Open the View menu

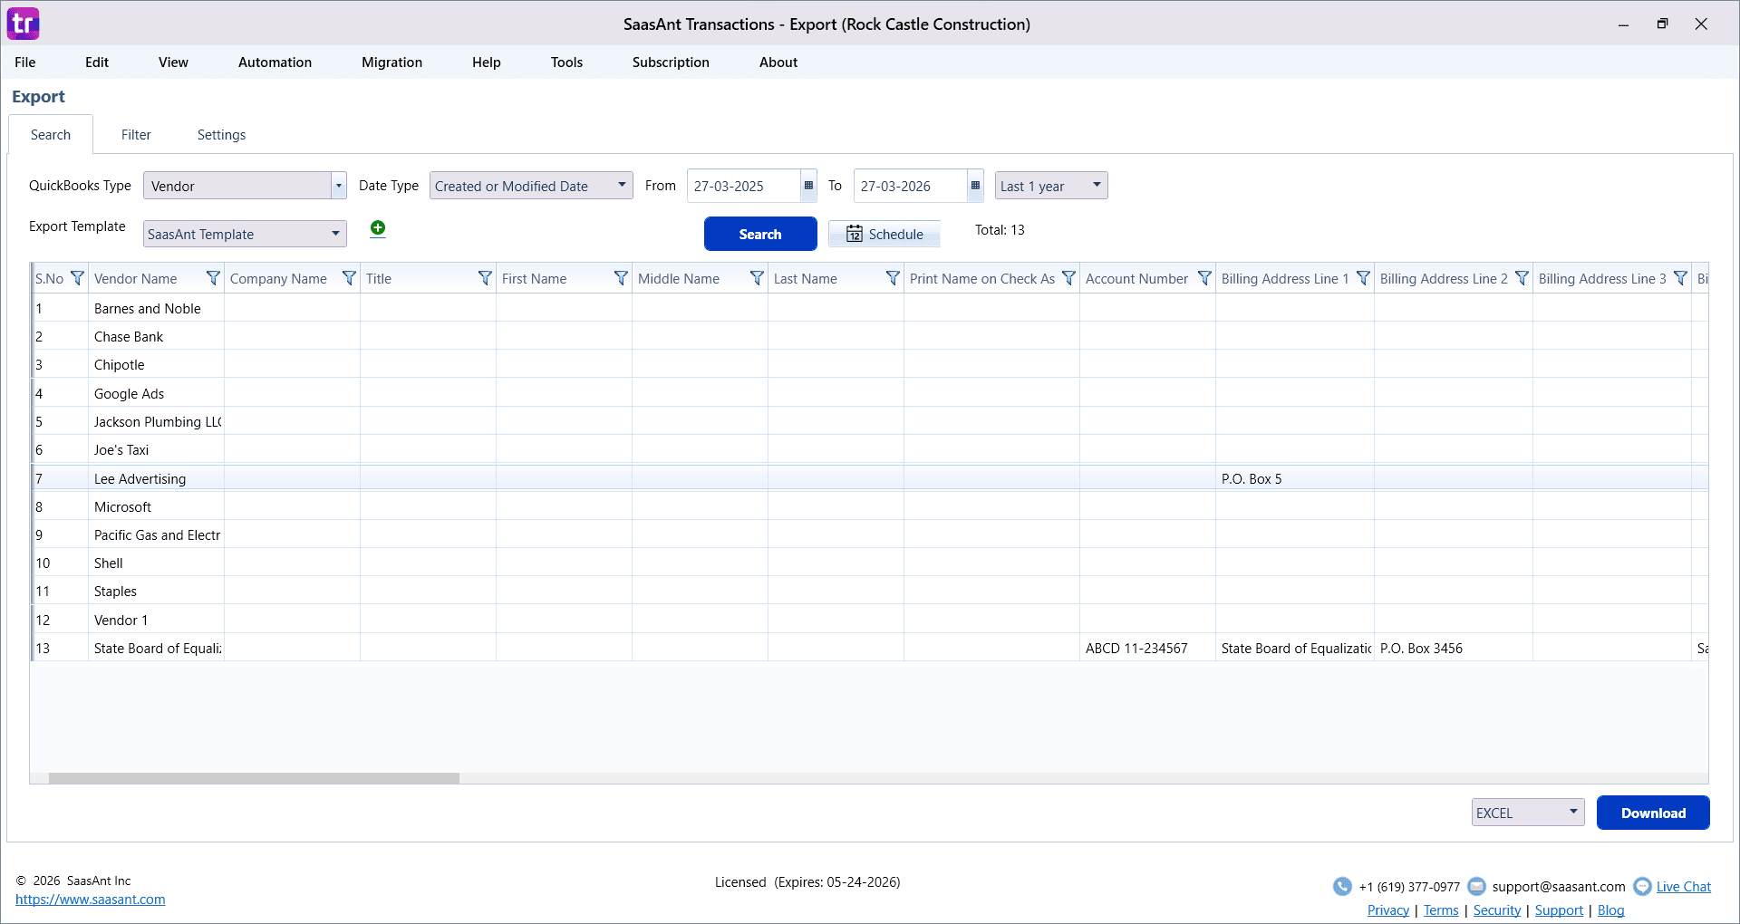pos(173,62)
